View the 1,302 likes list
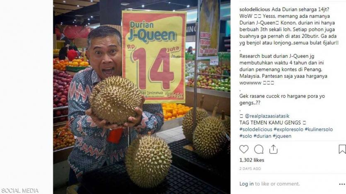 252,160
